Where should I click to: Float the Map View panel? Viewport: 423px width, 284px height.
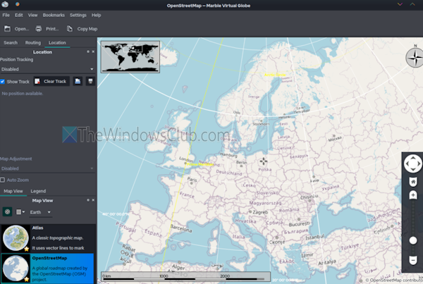88,200
